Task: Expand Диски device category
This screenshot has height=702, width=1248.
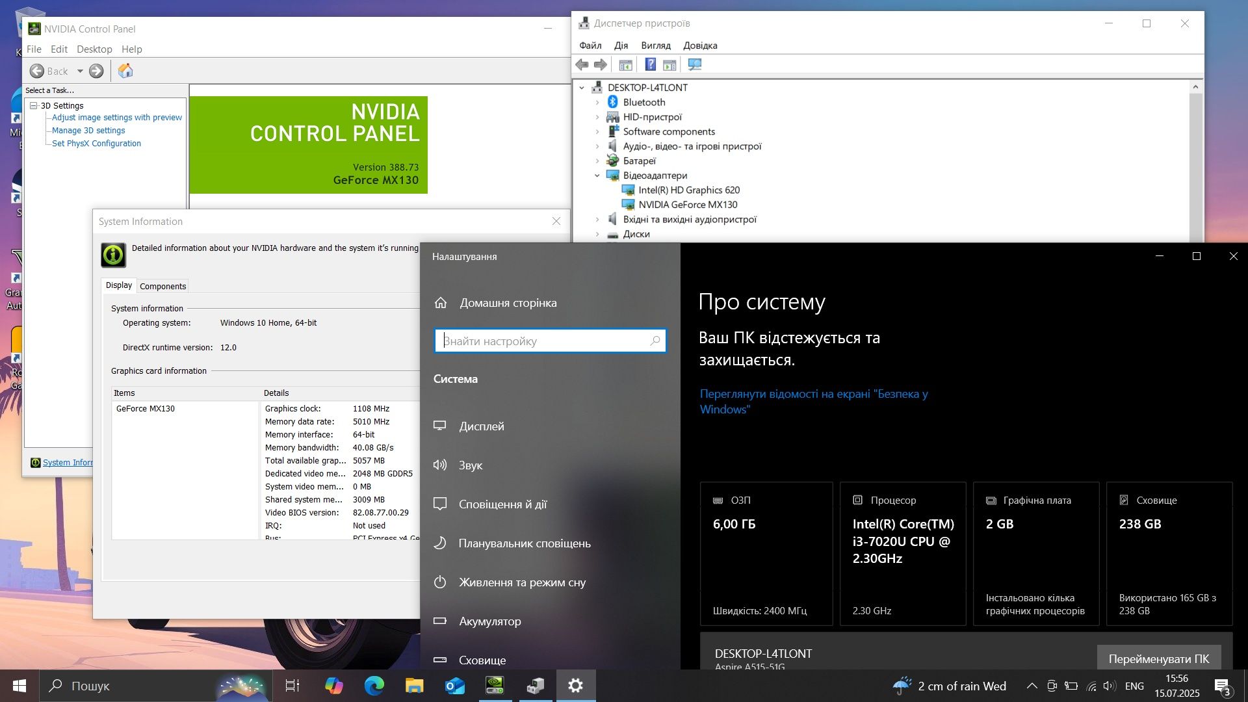Action: tap(597, 234)
